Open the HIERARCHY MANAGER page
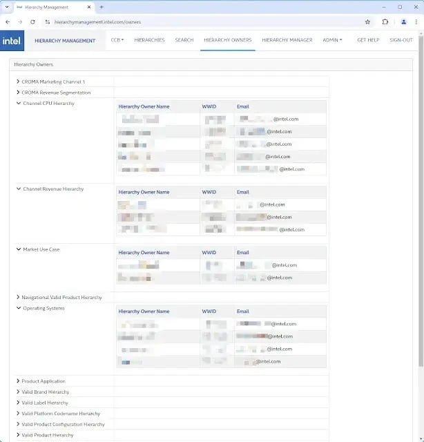424x442 pixels. pyautogui.click(x=287, y=40)
